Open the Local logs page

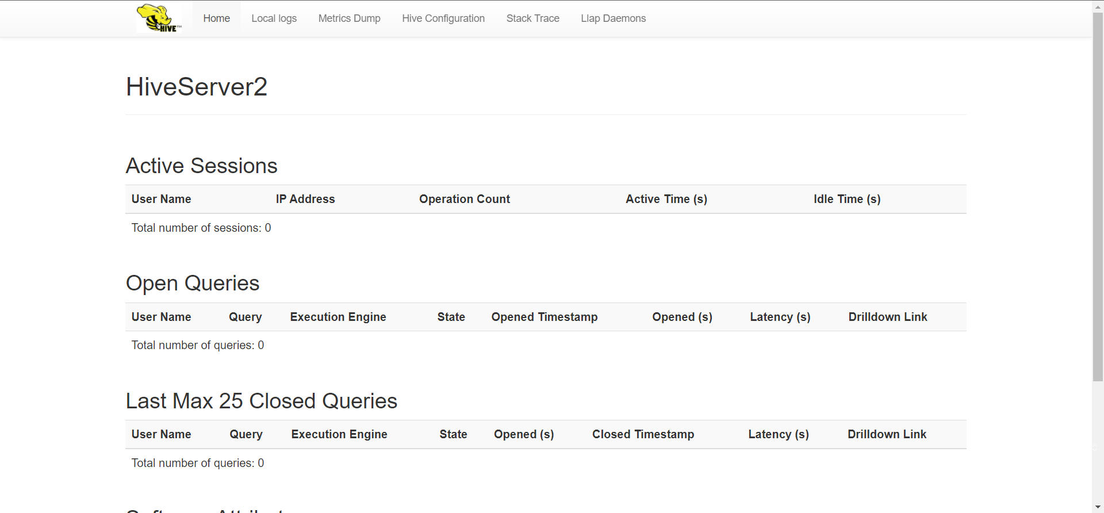click(274, 18)
